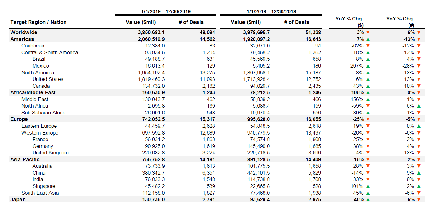Click the red down arrow beside Japan's -6%
429x209 pixels.
point(419,200)
